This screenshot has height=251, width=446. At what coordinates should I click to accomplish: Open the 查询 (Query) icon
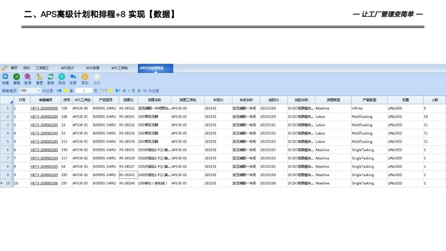click(x=27, y=77)
